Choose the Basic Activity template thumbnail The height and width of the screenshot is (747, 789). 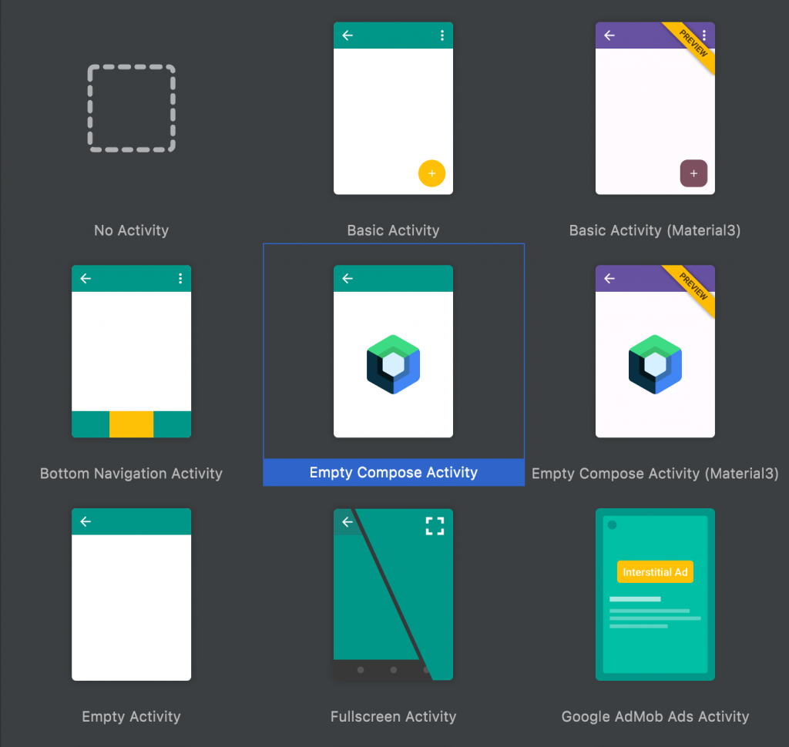393,108
